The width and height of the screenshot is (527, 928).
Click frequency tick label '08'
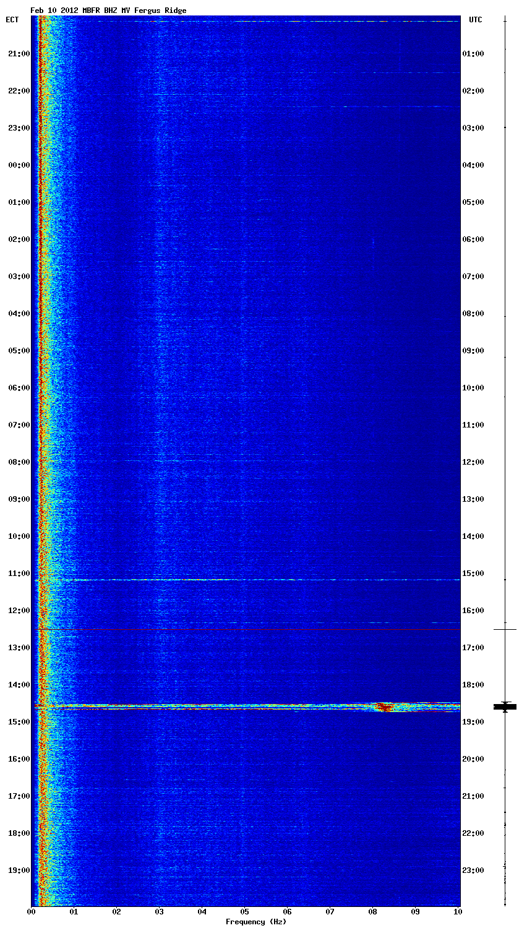tap(373, 912)
